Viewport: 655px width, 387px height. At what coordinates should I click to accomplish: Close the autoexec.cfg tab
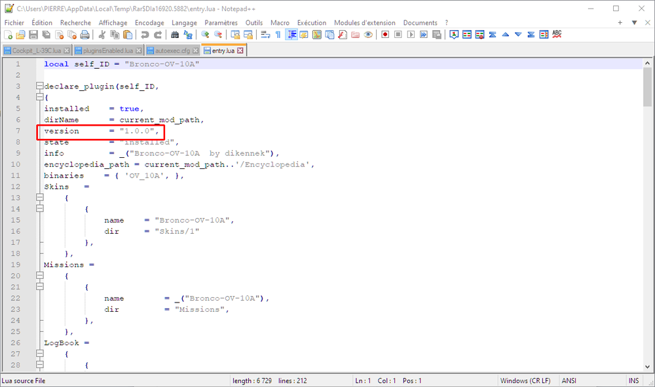[195, 50]
